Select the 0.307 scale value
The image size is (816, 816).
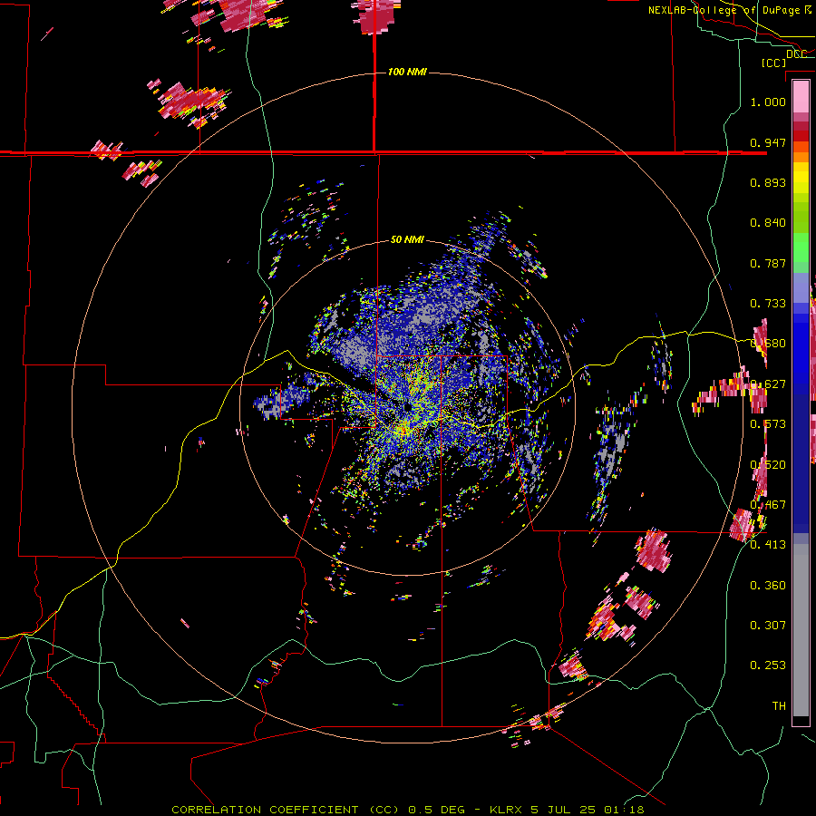(x=768, y=625)
